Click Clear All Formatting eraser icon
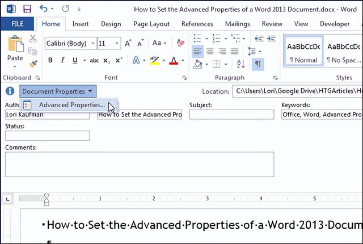 click(180, 43)
